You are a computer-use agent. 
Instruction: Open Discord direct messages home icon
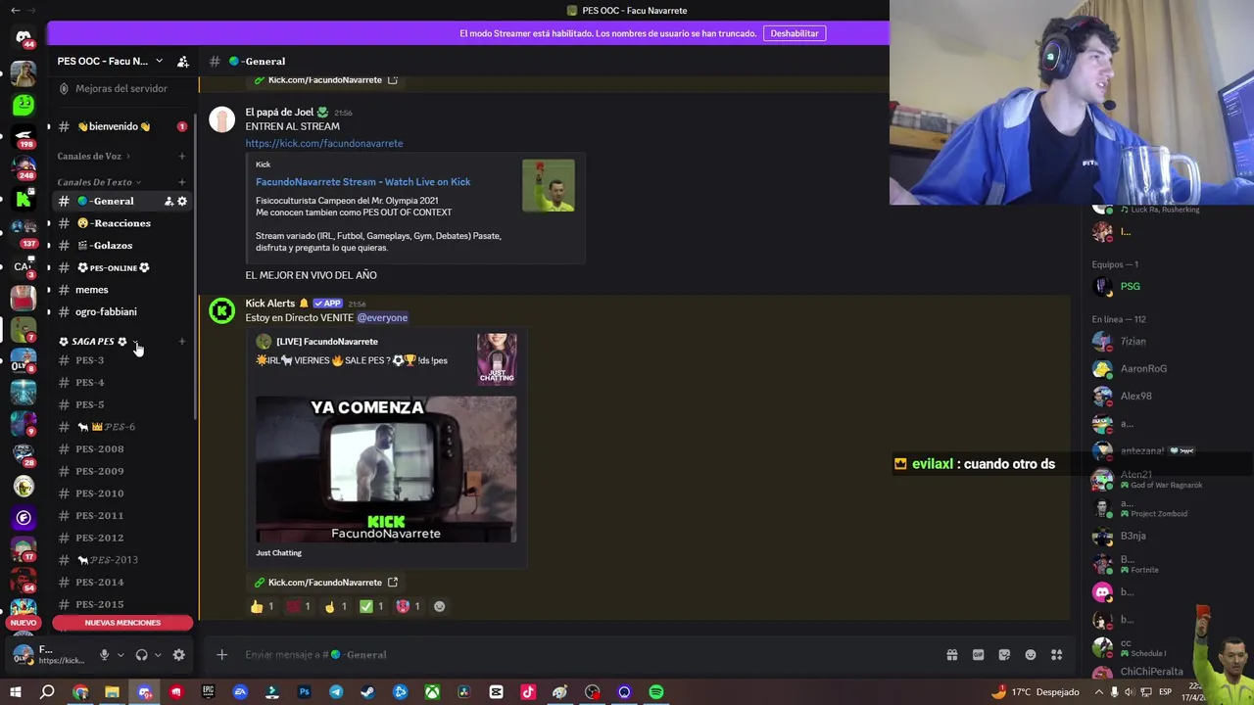coord(24,37)
